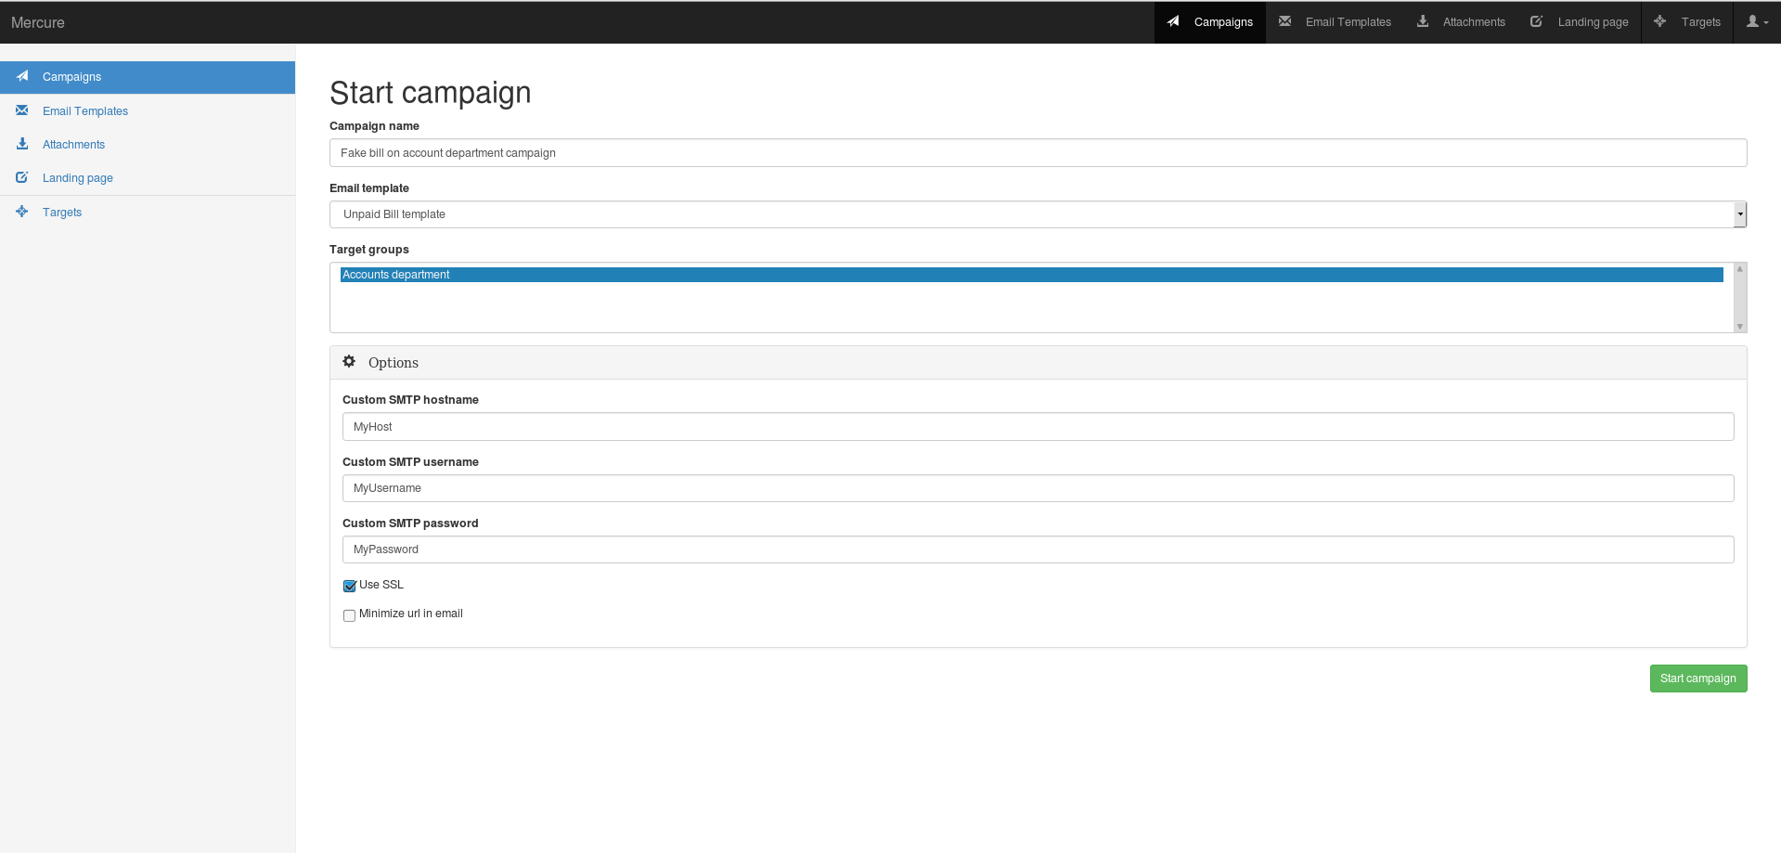Click the crosshair icon beside Targets in sidebar

click(x=22, y=212)
